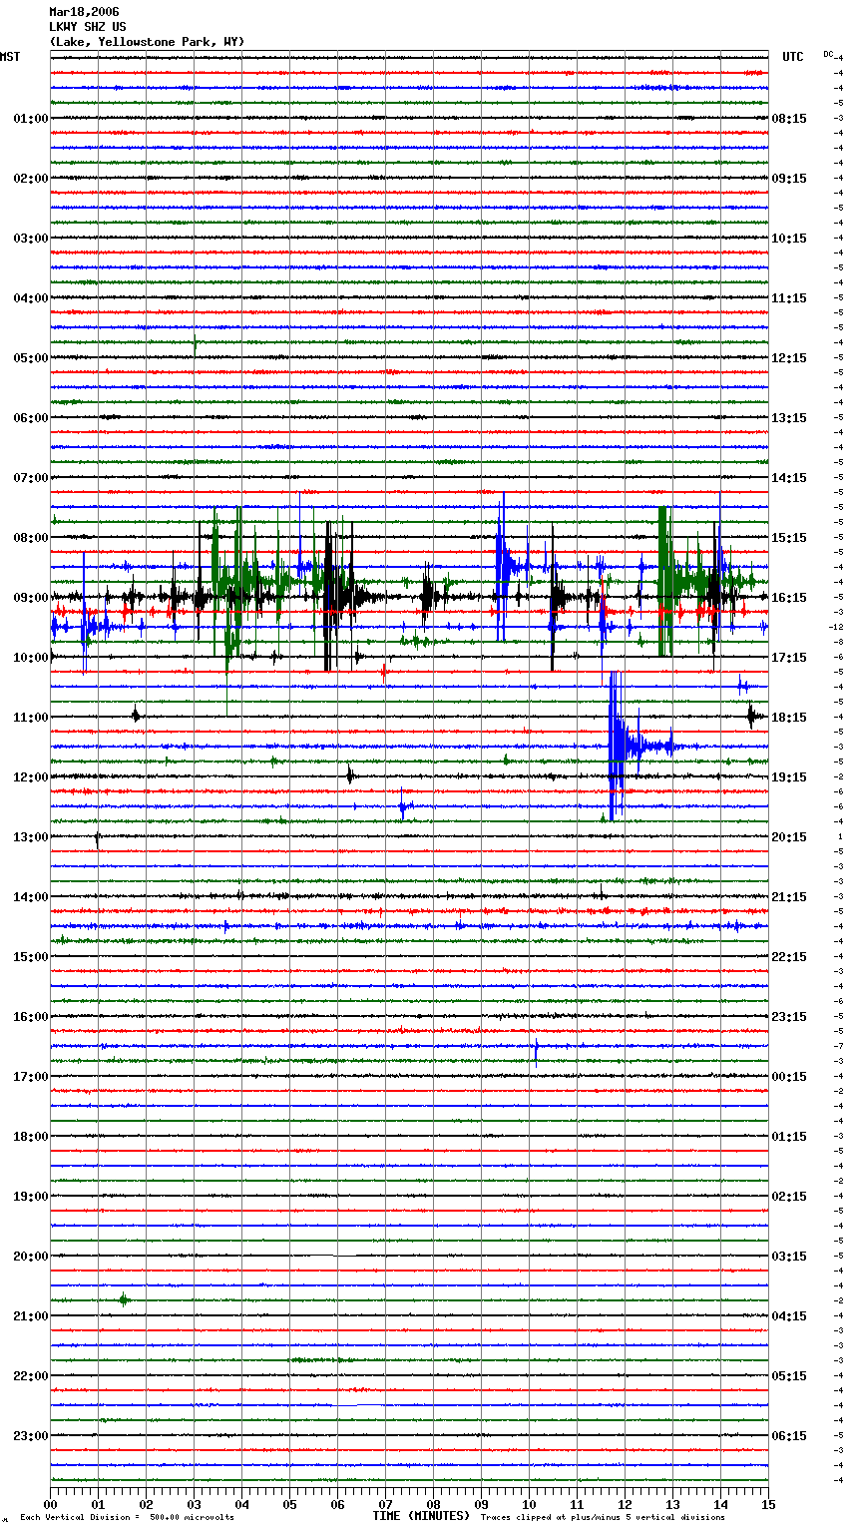Click the 08:15 UTC time label
Screen dimensions: 848x1531
point(789,119)
